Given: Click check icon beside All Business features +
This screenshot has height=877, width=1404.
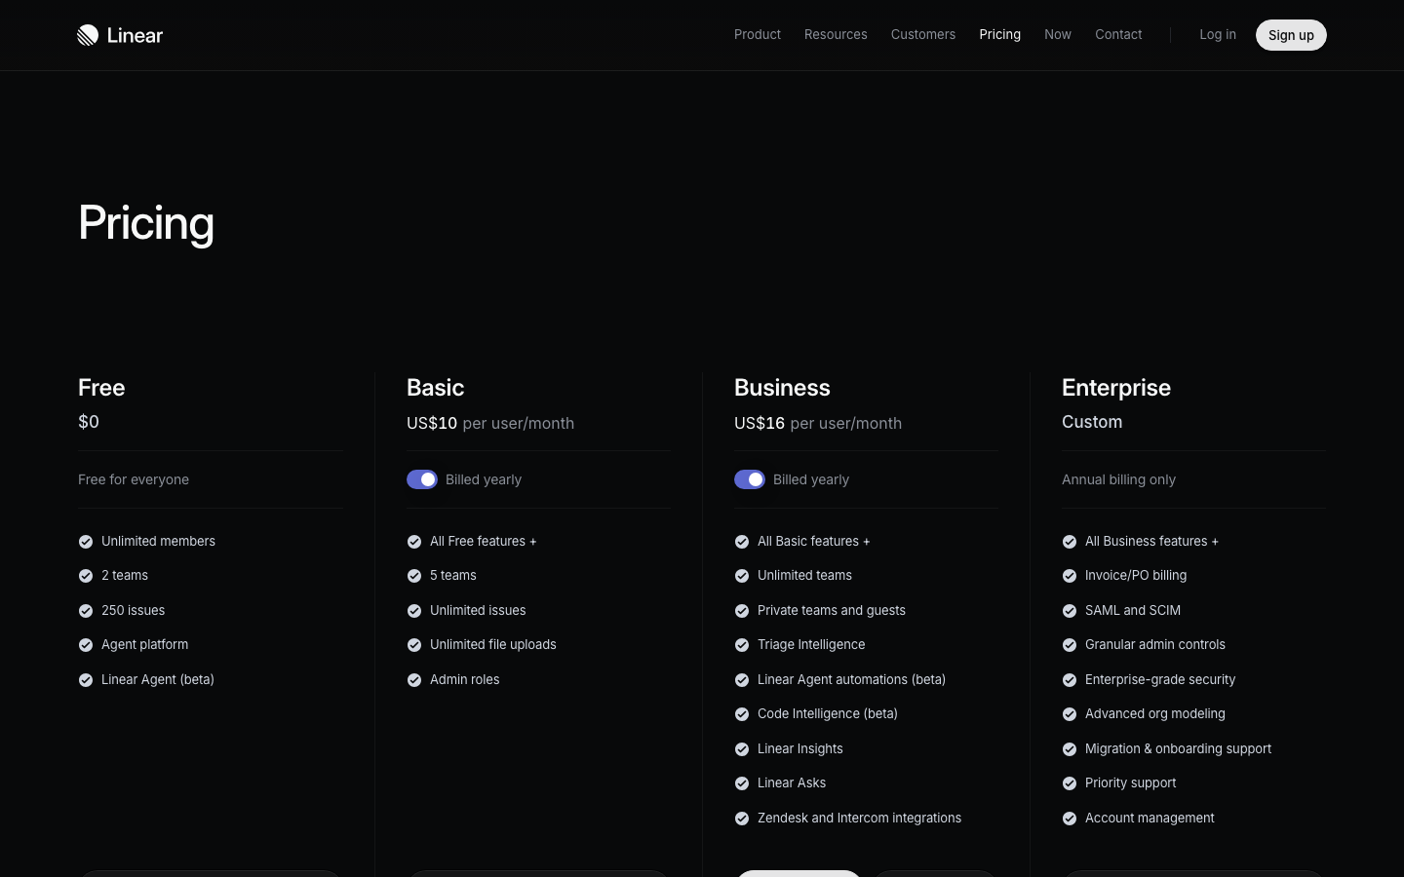Looking at the screenshot, I should tap(1070, 542).
